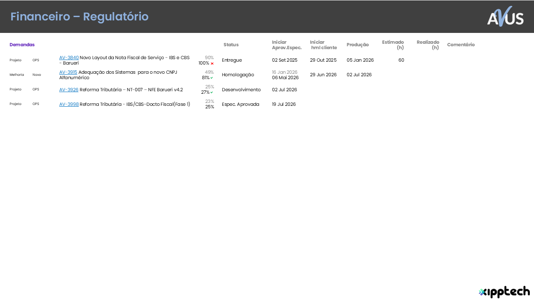Click the estimated hours value 60
This screenshot has height=300, width=534.
pyautogui.click(x=401, y=60)
